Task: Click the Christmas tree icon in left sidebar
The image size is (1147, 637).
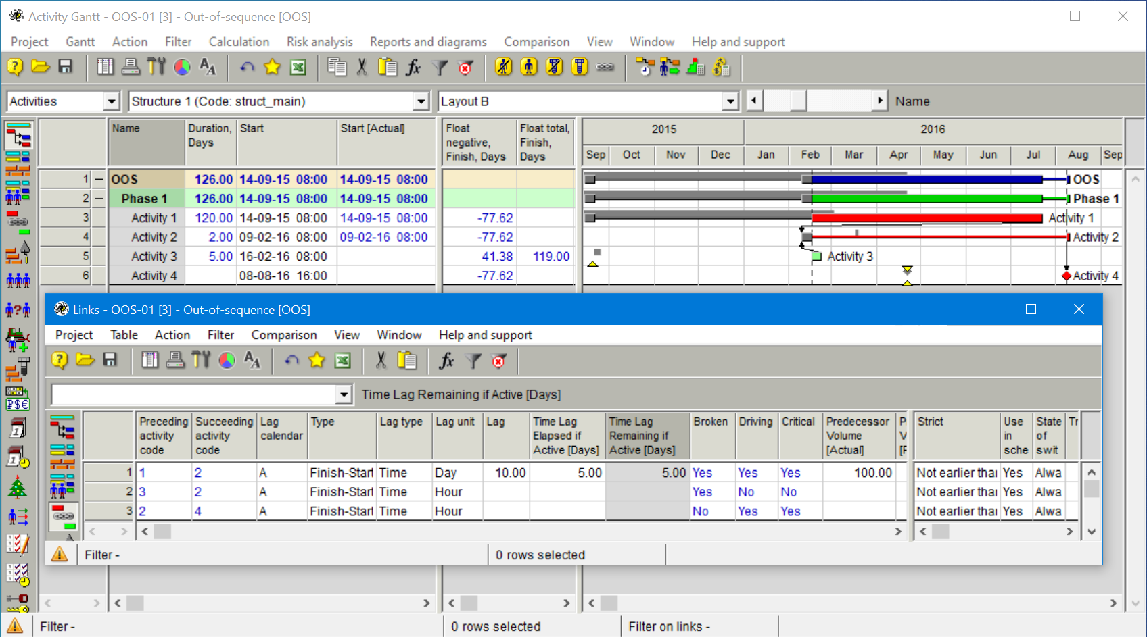Action: pos(18,487)
